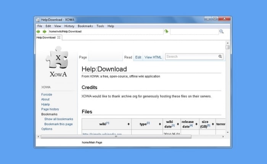Open the Show all bookmarks link
The width and height of the screenshot is (267, 164).
click(x=59, y=119)
